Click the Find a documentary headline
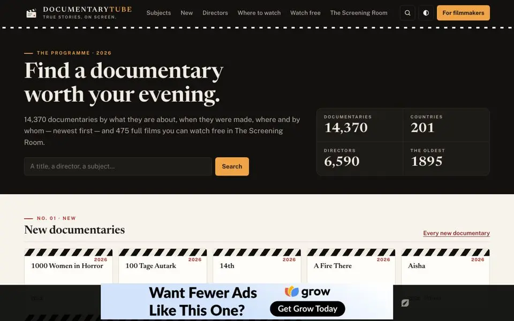This screenshot has height=321, width=514. pyautogui.click(x=124, y=82)
